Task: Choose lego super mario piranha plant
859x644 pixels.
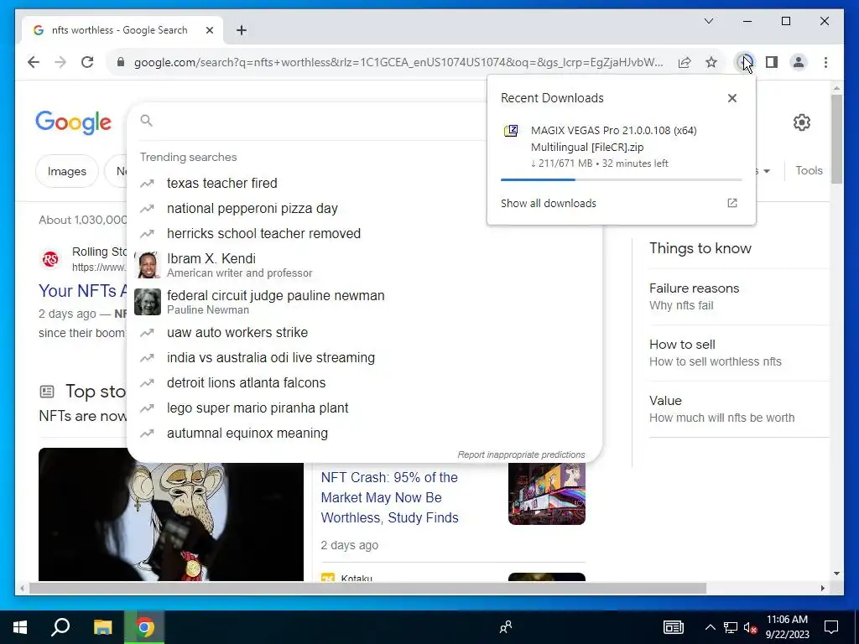Action: (364, 408)
